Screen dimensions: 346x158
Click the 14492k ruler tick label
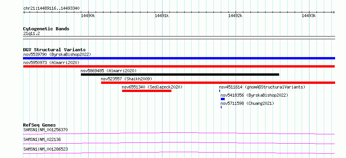[x=235, y=16]
